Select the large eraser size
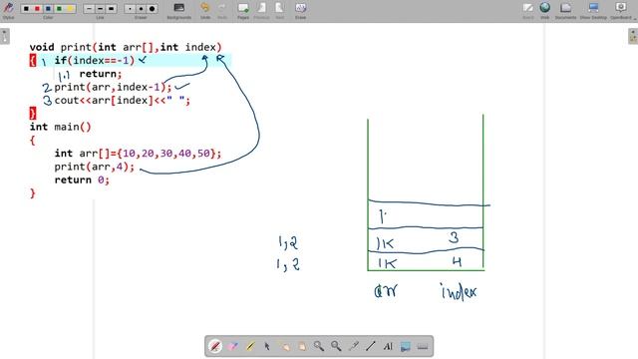The image size is (638, 359). click(x=152, y=9)
